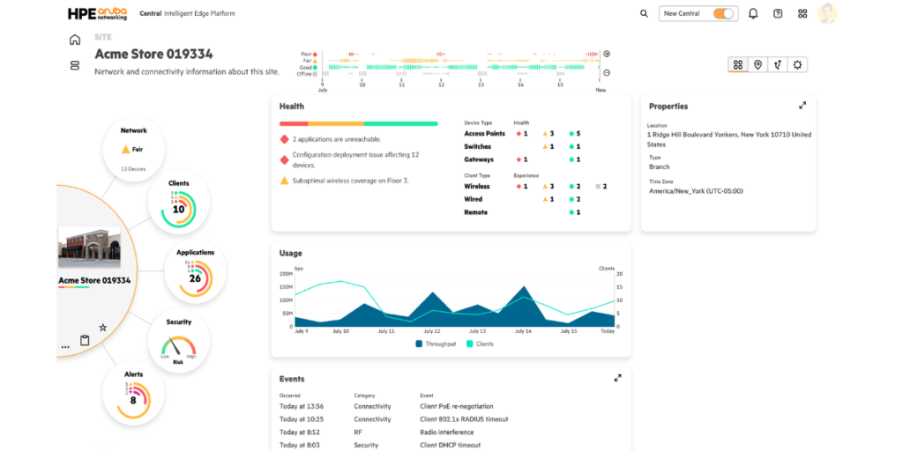Image resolution: width=903 pixels, height=451 pixels.
Task: Open the notifications bell
Action: pos(753,14)
